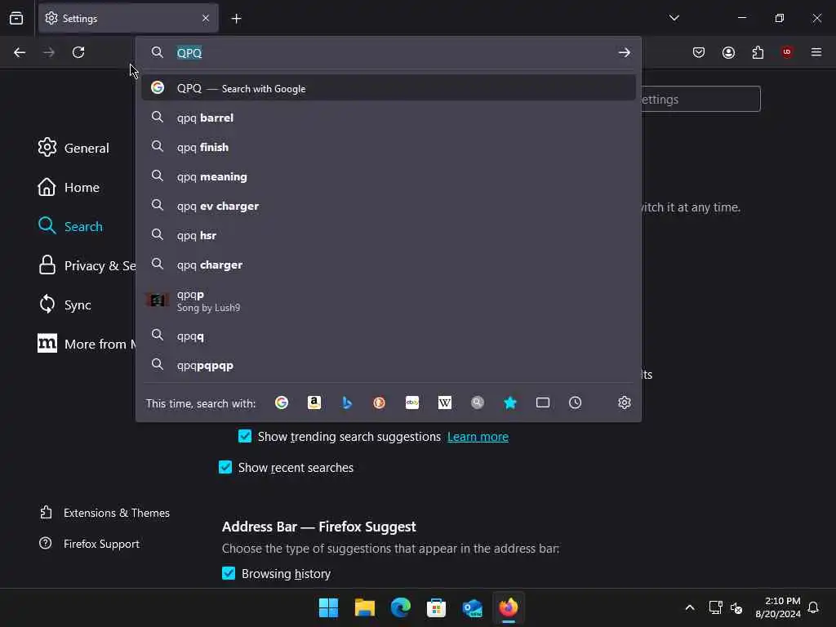Open the Search settings category
Image resolution: width=836 pixels, height=627 pixels.
[x=70, y=226]
